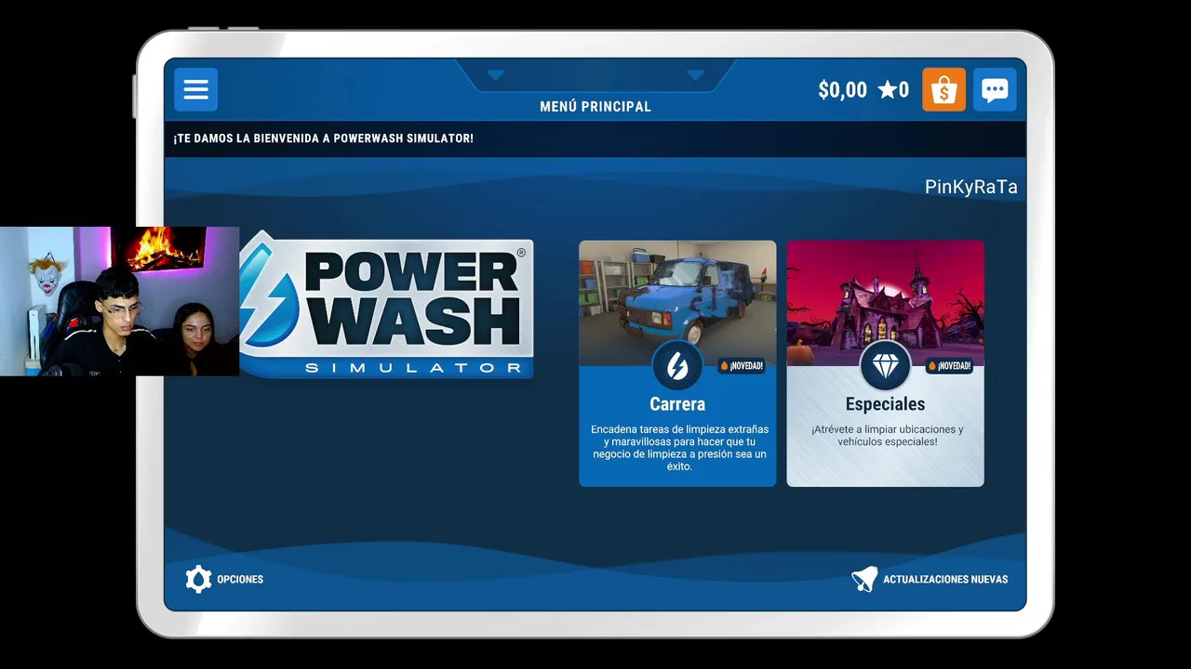Expand the right top dropdown arrow

tap(695, 74)
